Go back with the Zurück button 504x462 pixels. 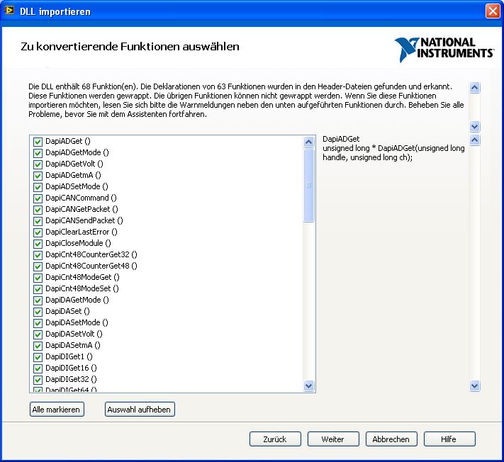pyautogui.click(x=275, y=439)
